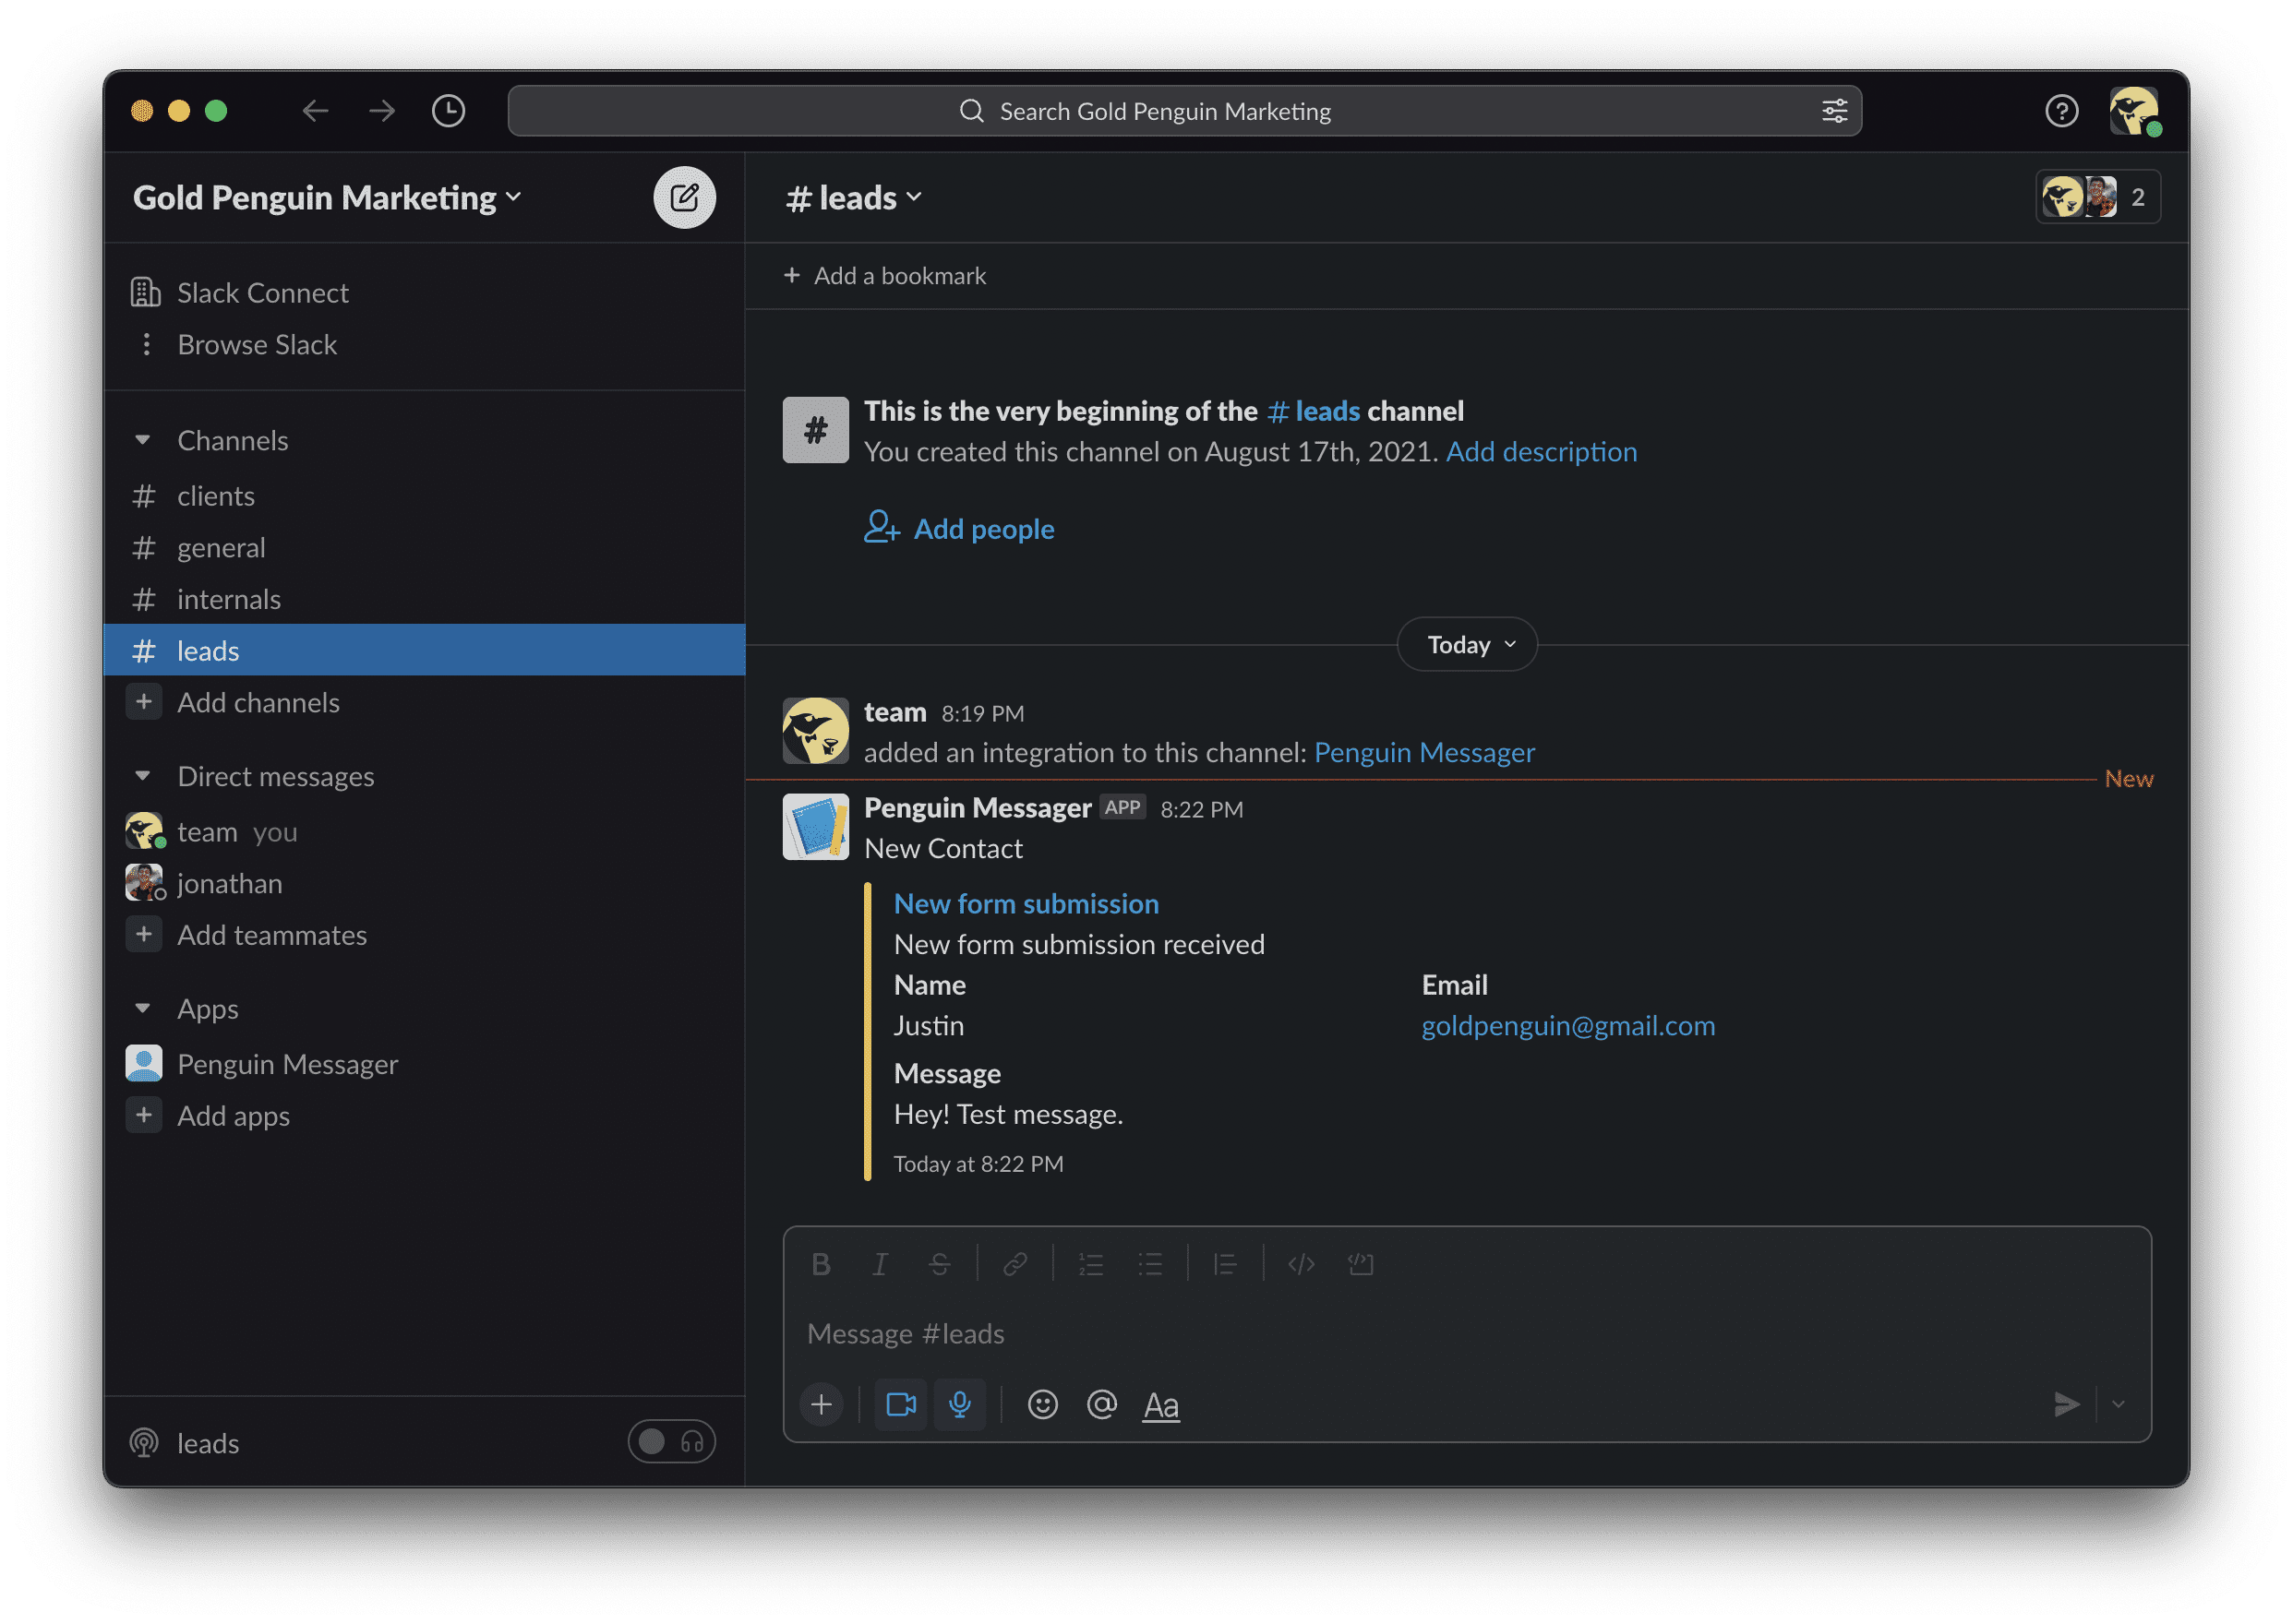Collapse the Direct messages section
Viewport: 2293px width, 1624px height.
coord(142,776)
